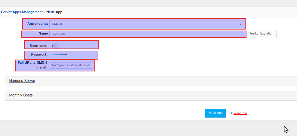The image size is (297, 136).
Task: Click the Name field label
Action: 43,33
